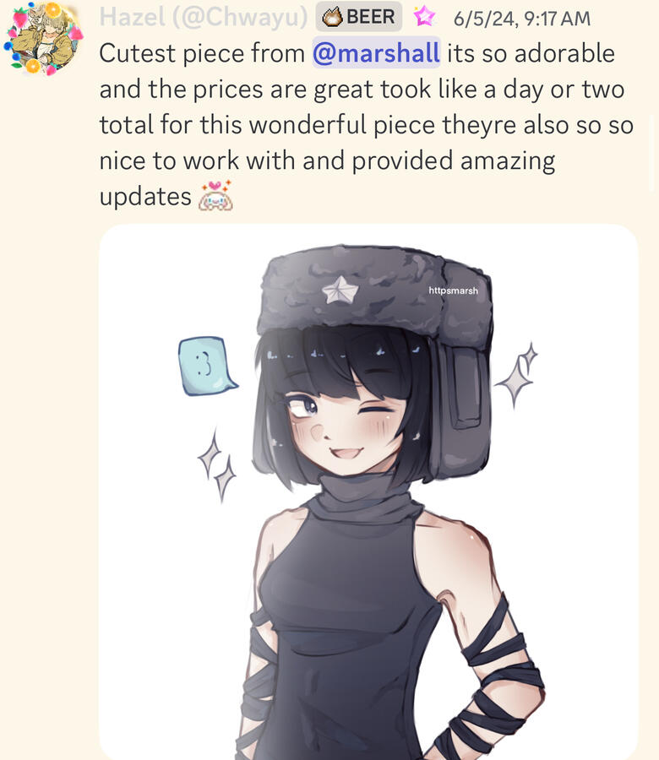Screen dimensions: 659x760
Task: Click the twin sparkles left of character
Action: pos(217,464)
